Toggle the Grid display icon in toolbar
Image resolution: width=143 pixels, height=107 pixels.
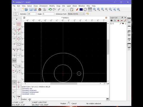[x=90, y=10]
